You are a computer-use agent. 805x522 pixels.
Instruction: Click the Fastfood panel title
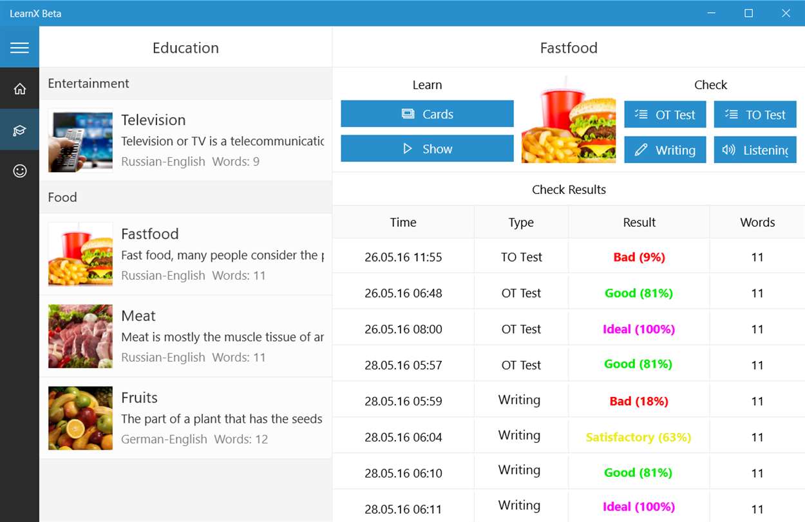tap(569, 48)
